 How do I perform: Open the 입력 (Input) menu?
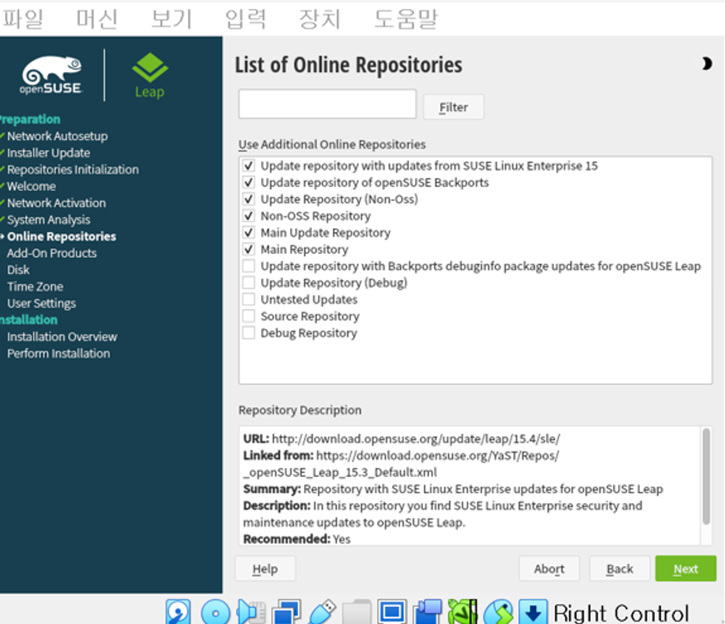coord(245,19)
